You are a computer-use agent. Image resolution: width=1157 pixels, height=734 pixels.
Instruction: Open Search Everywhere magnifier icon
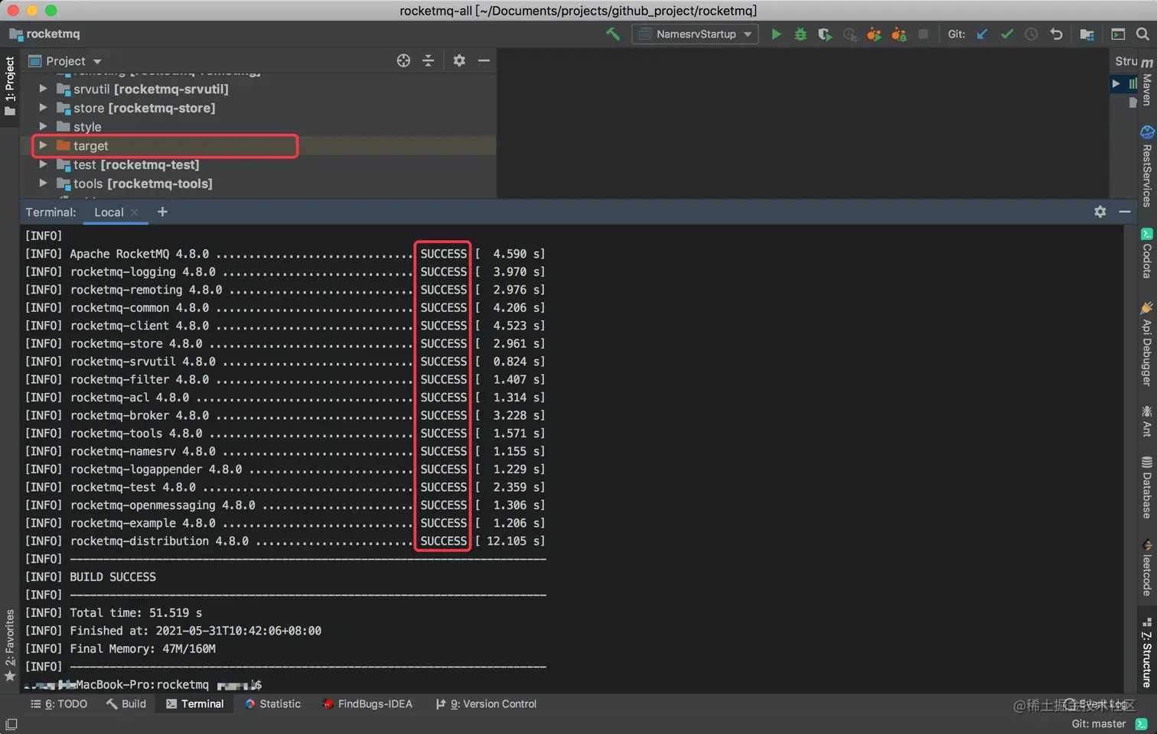point(1142,34)
